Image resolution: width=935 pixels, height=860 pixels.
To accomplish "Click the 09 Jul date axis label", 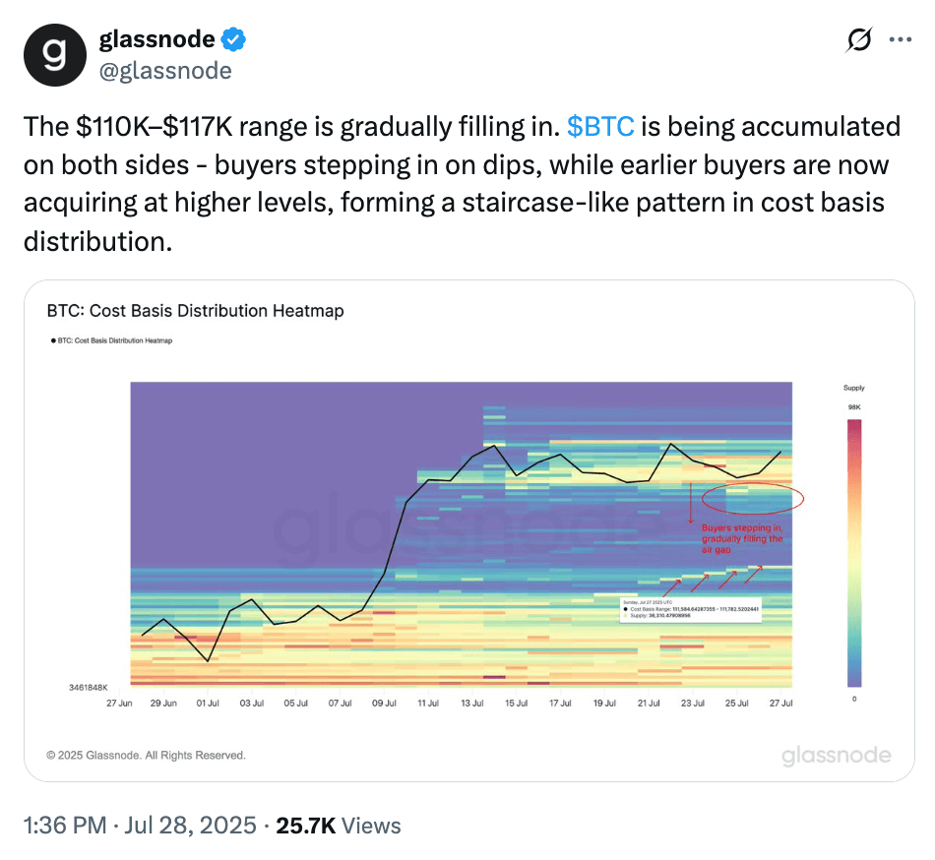I will (x=384, y=704).
